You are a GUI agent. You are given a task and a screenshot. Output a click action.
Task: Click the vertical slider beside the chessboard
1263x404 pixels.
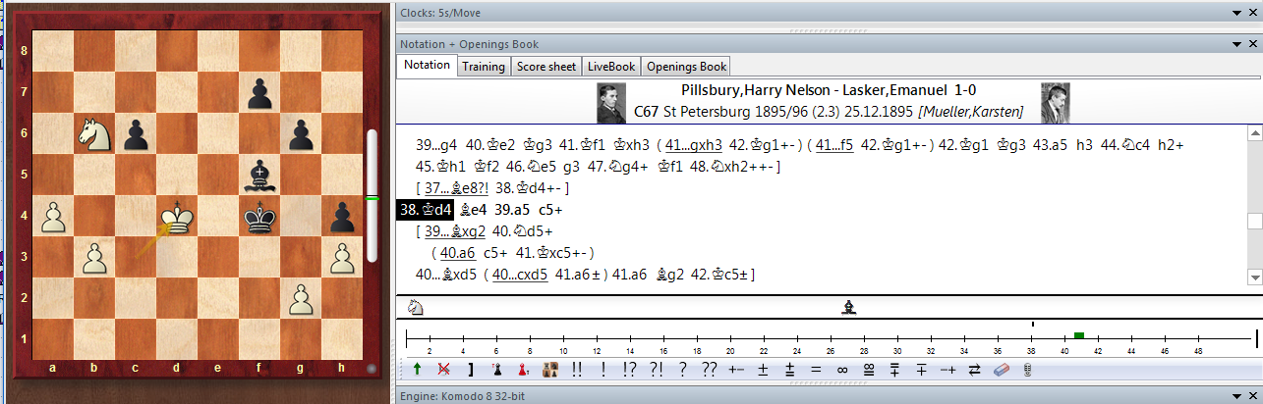(372, 196)
